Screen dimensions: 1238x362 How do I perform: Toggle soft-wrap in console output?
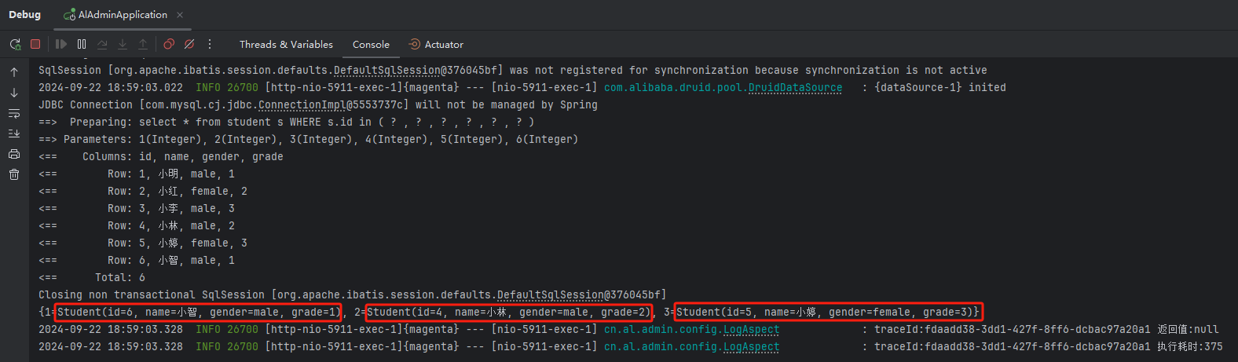tap(14, 113)
